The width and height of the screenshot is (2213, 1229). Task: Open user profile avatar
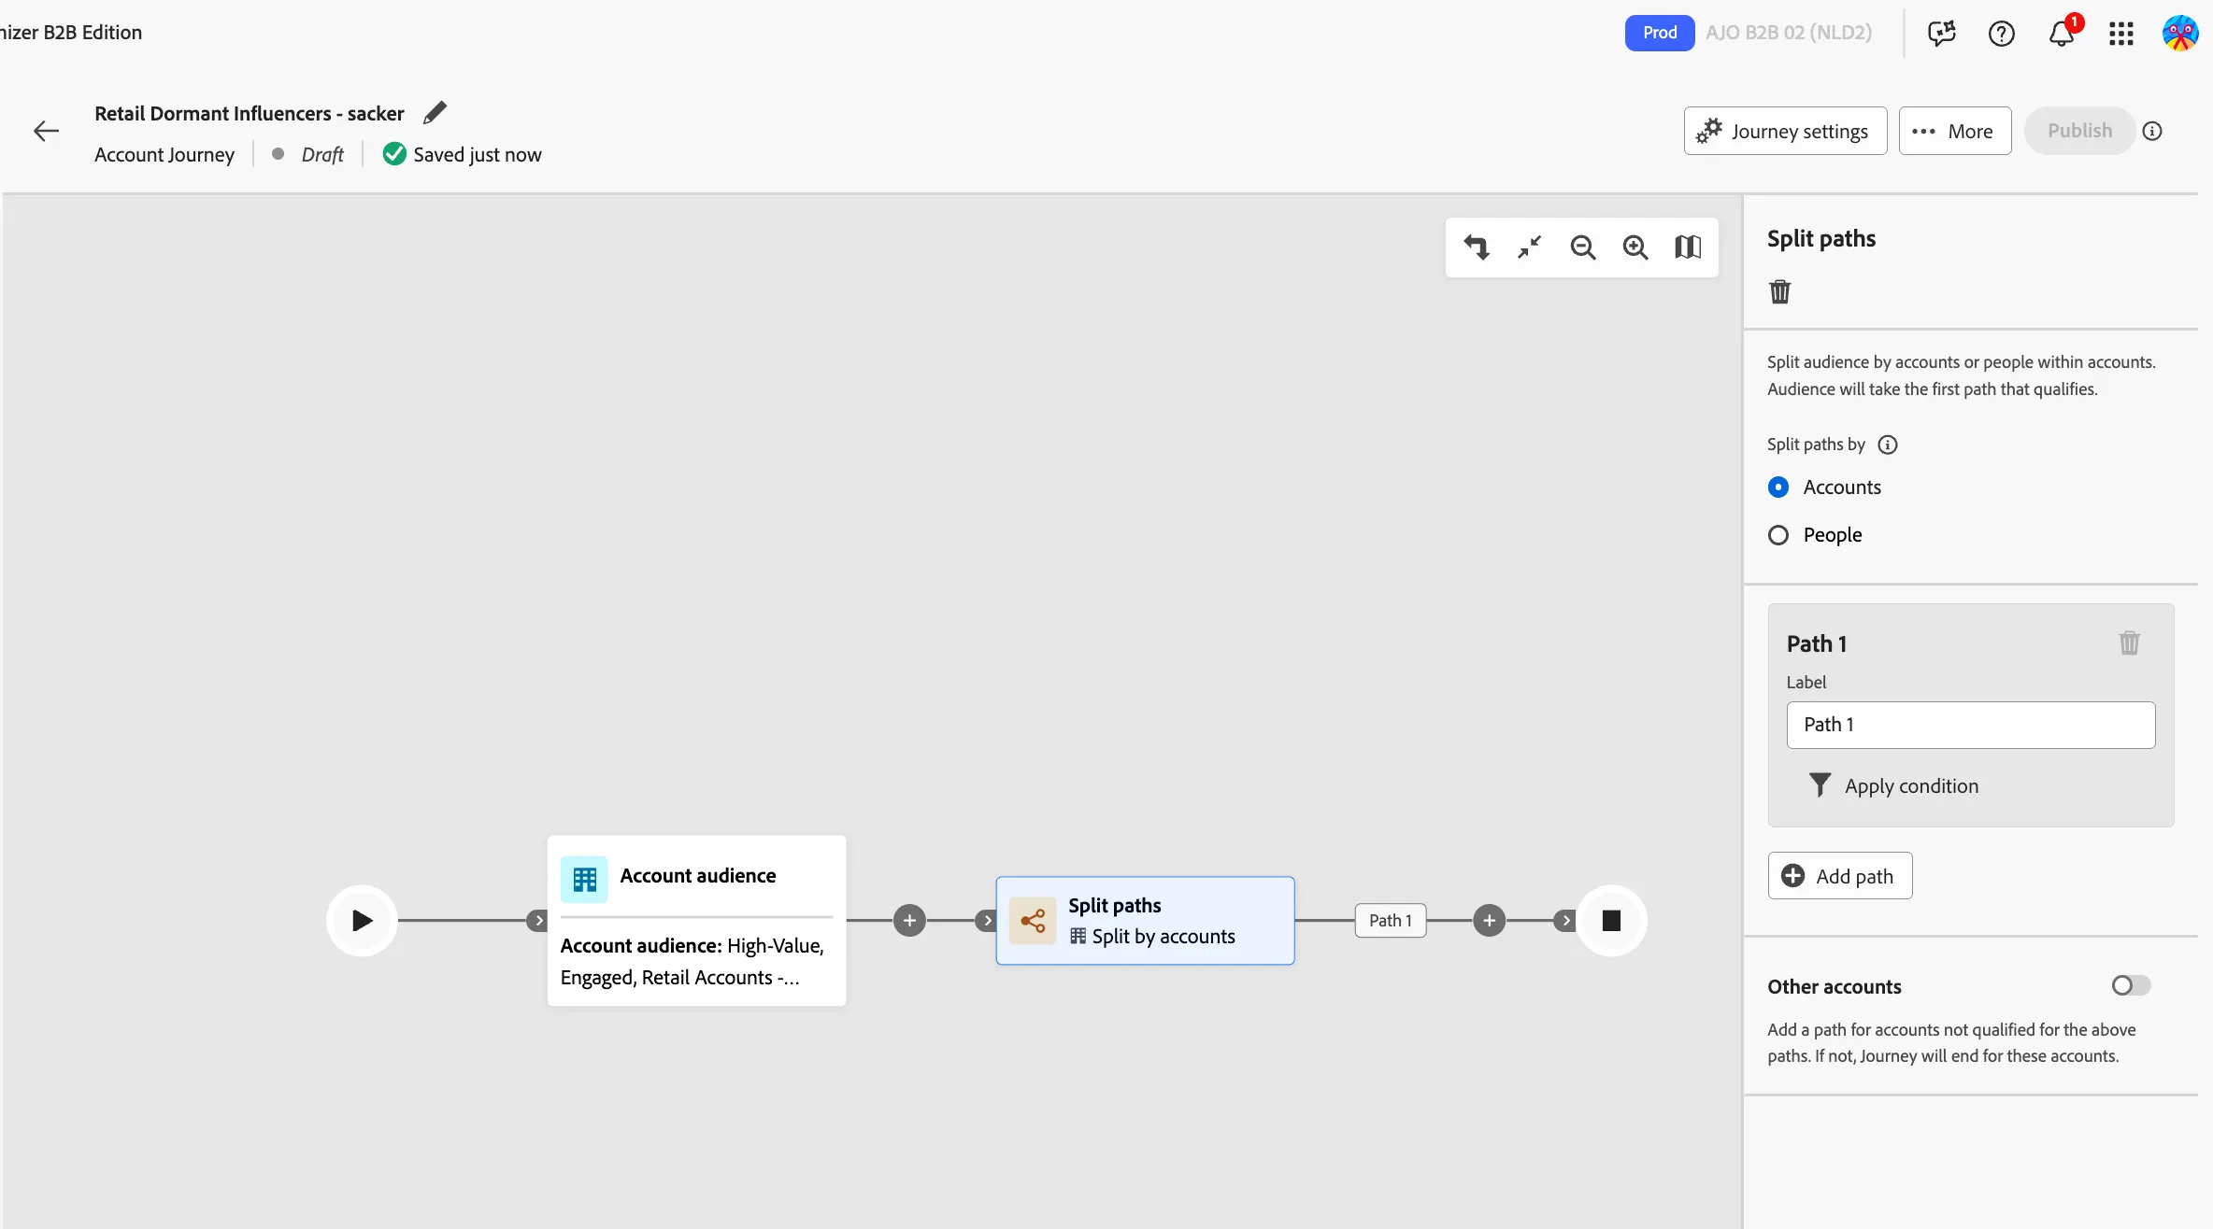(2180, 34)
